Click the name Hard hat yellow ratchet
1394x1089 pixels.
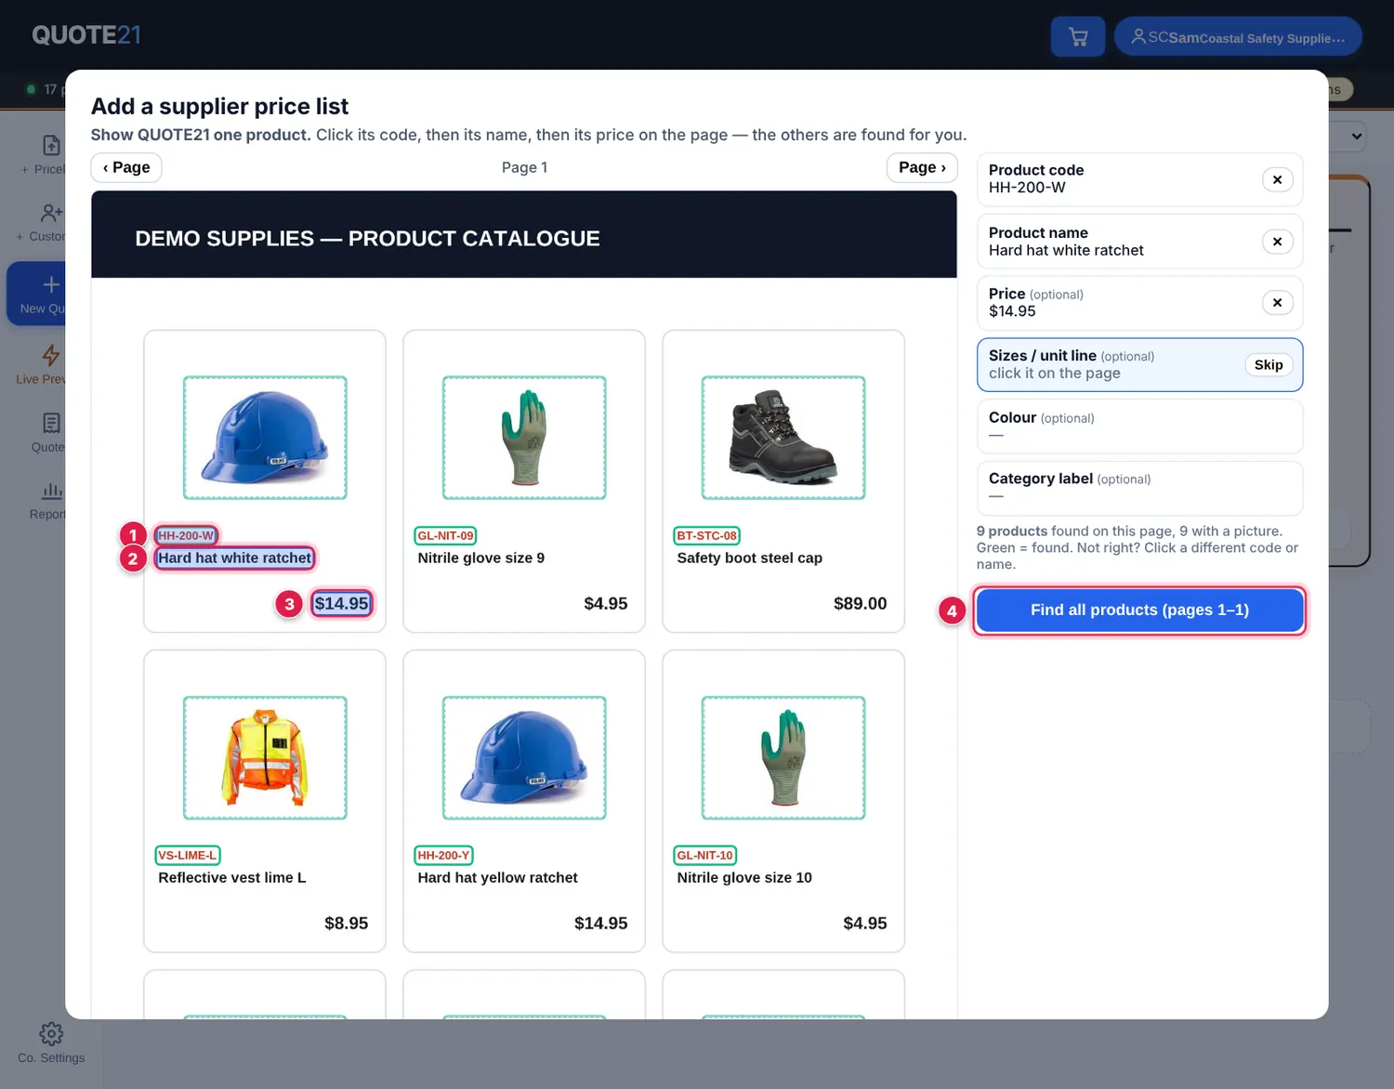pos(497,877)
